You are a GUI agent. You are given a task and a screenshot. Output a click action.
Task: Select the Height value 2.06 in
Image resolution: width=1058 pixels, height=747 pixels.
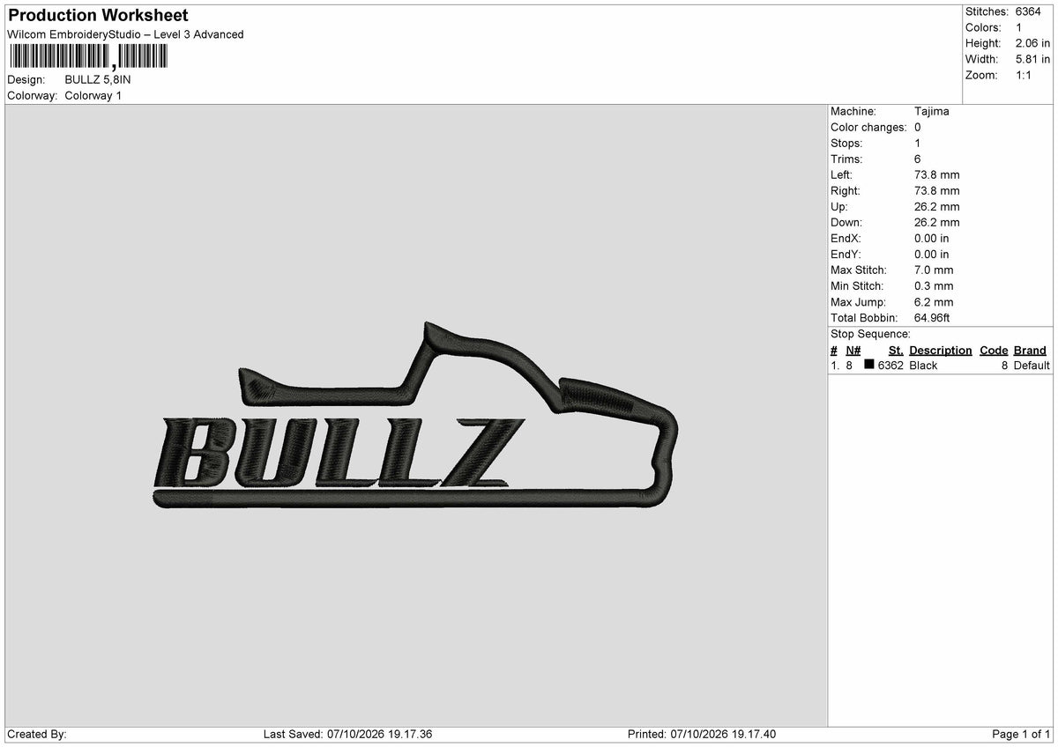[x=1033, y=43]
